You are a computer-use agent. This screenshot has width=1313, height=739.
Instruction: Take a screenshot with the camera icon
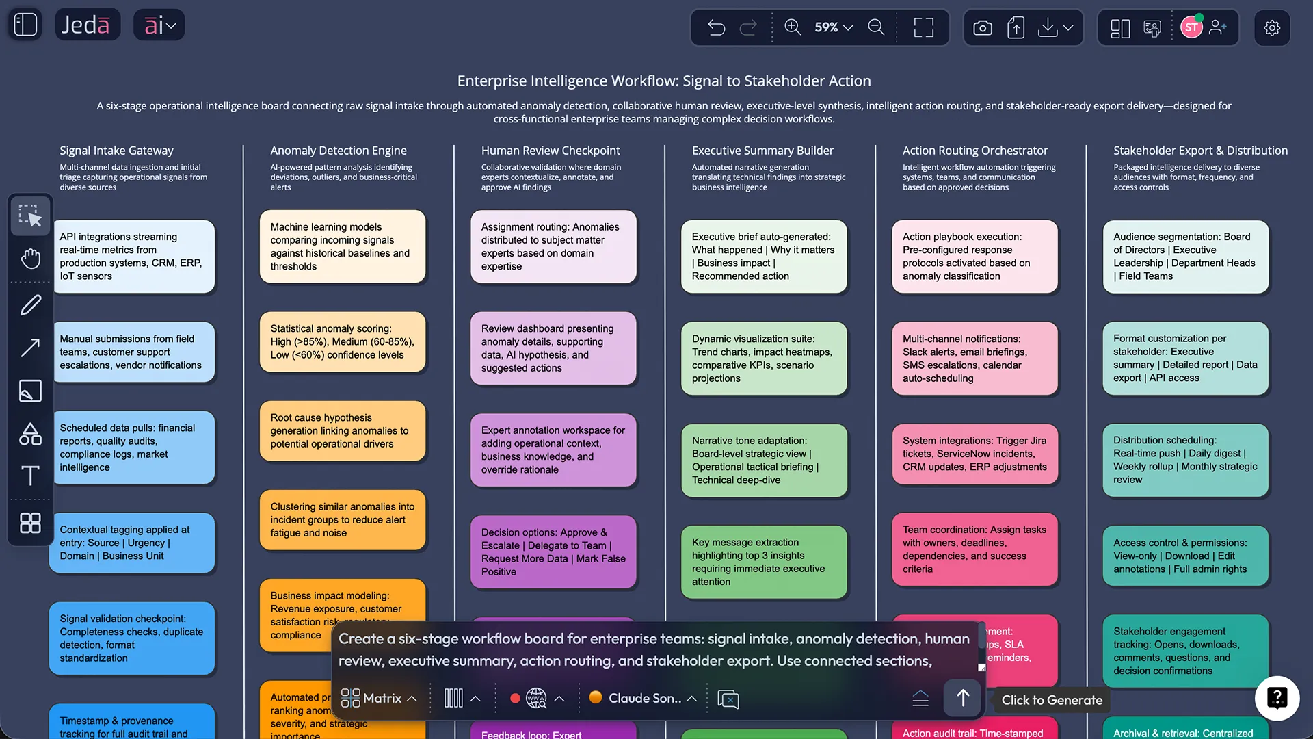982,27
